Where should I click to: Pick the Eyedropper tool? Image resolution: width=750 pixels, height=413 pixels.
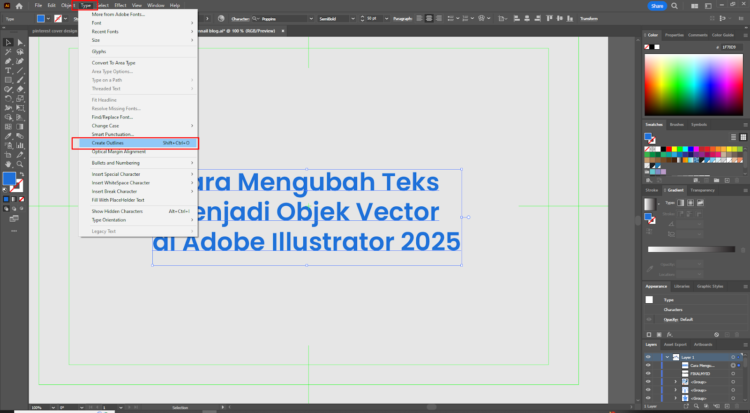tap(8, 136)
